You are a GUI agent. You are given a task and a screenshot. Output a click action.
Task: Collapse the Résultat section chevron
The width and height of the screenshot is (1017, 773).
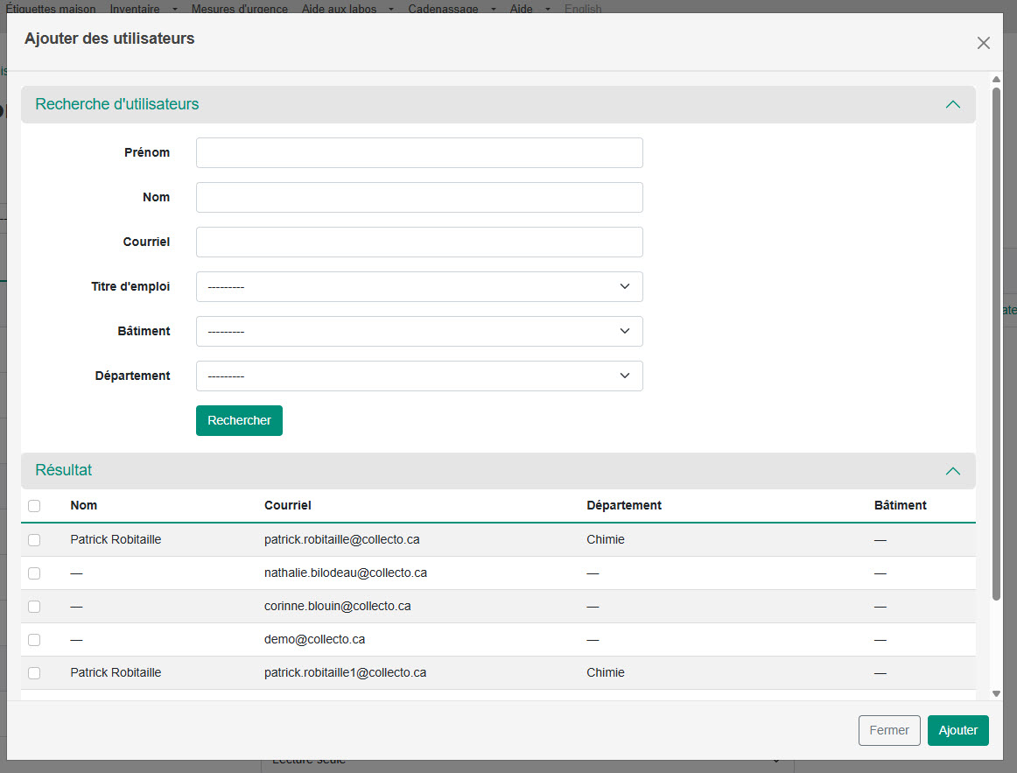953,471
